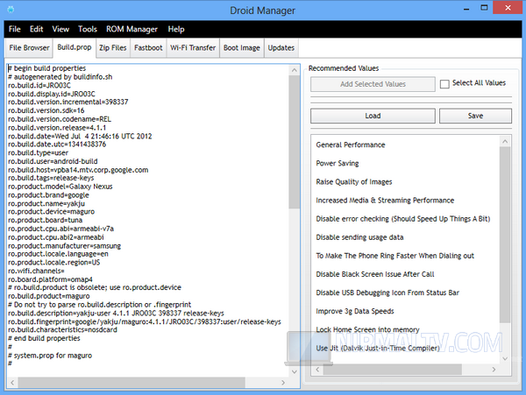The height and width of the screenshot is (395, 526).
Task: Switch to the Updates tab
Action: [281, 48]
